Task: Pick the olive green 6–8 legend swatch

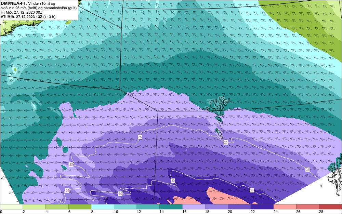Action: coord(80,207)
